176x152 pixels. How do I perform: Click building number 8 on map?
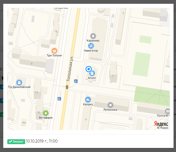tap(32, 64)
